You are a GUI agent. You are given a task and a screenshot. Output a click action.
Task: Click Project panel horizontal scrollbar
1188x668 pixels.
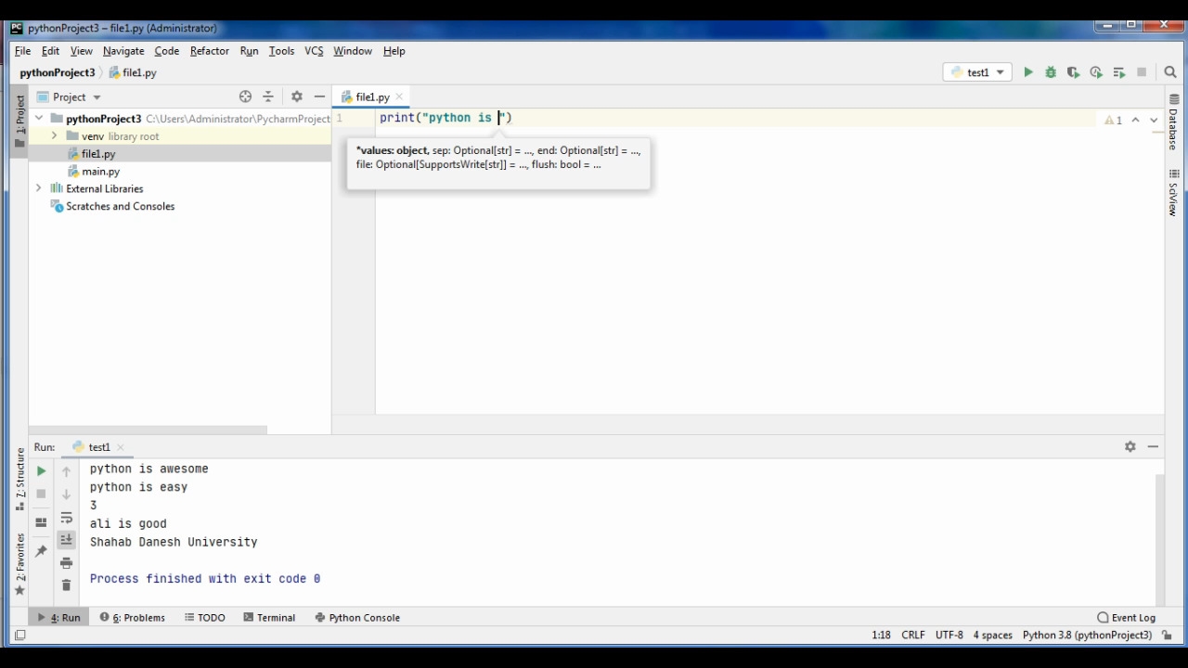148,430
